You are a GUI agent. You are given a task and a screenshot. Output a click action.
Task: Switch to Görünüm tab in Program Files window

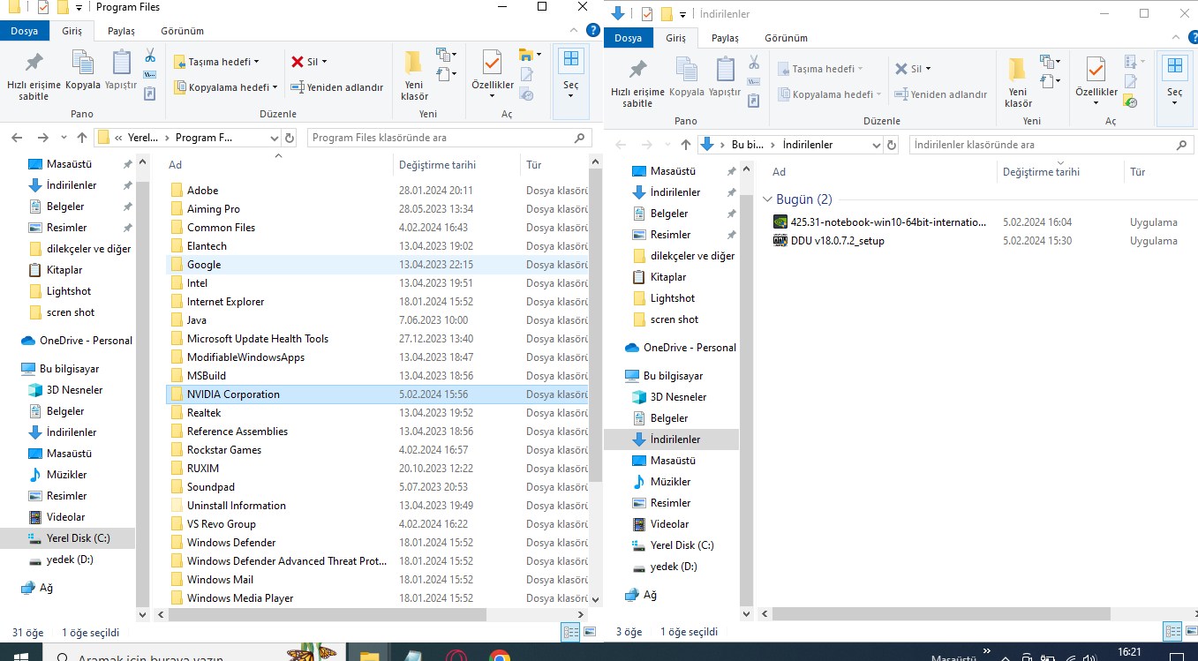(182, 31)
